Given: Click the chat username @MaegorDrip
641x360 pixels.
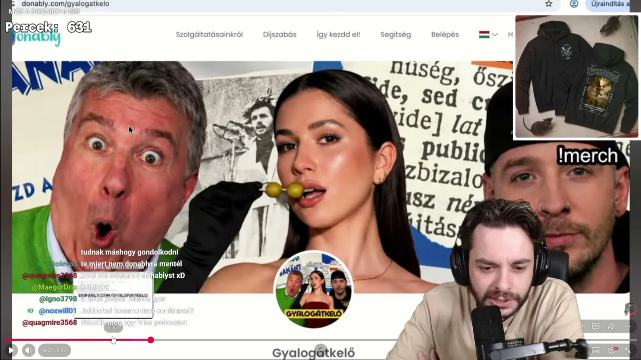Looking at the screenshot, I should [54, 287].
